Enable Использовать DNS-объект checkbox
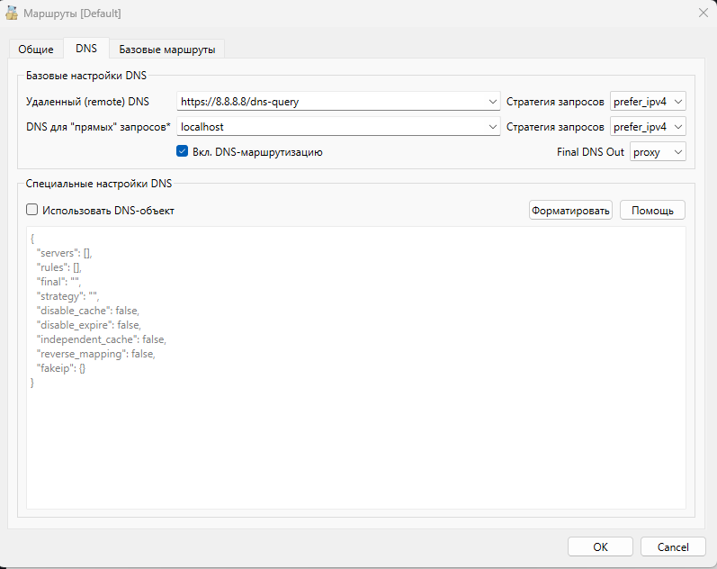Image resolution: width=717 pixels, height=569 pixels. coord(31,210)
